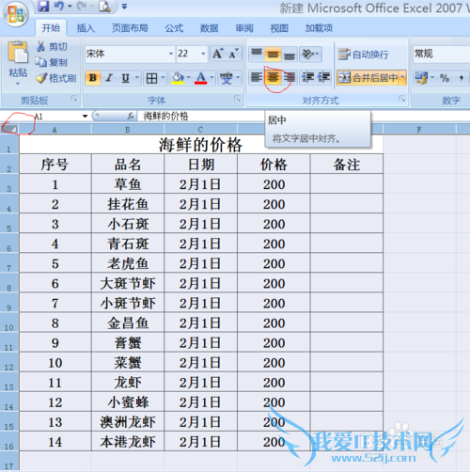Image resolution: width=470 pixels, height=472 pixels.
Task: Go to the 数据 tab
Action: tap(209, 28)
